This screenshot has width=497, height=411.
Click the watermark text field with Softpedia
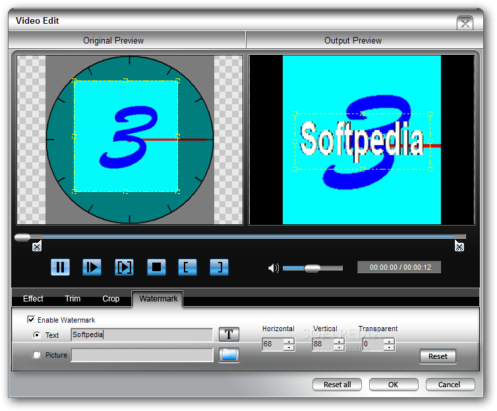point(142,335)
